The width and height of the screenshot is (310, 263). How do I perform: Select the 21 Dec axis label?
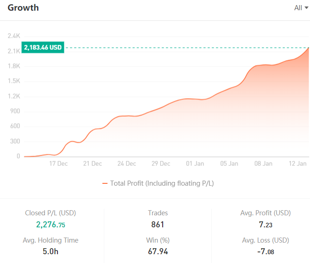pos(93,163)
